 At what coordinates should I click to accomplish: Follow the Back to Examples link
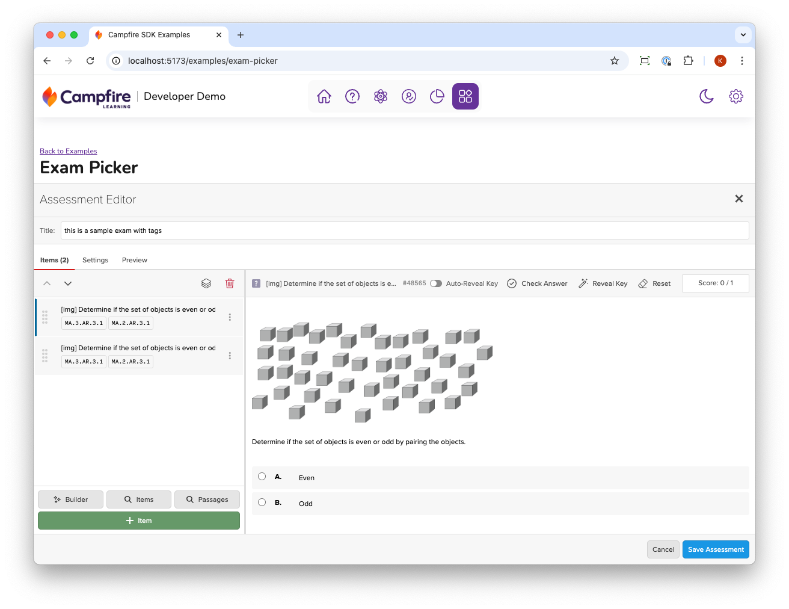[x=69, y=151]
